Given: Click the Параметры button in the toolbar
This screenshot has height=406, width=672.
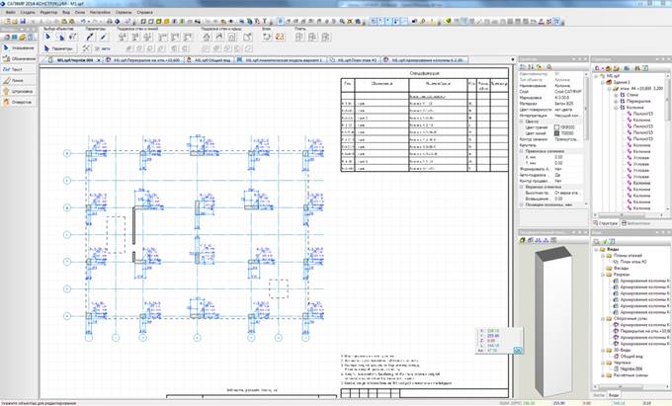Looking at the screenshot, I should tap(59, 48).
